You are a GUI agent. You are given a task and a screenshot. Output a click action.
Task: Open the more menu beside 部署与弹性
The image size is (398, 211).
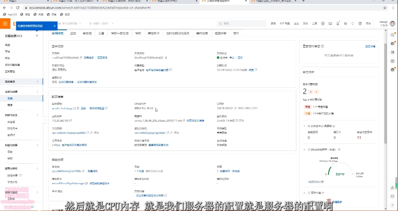point(38,169)
